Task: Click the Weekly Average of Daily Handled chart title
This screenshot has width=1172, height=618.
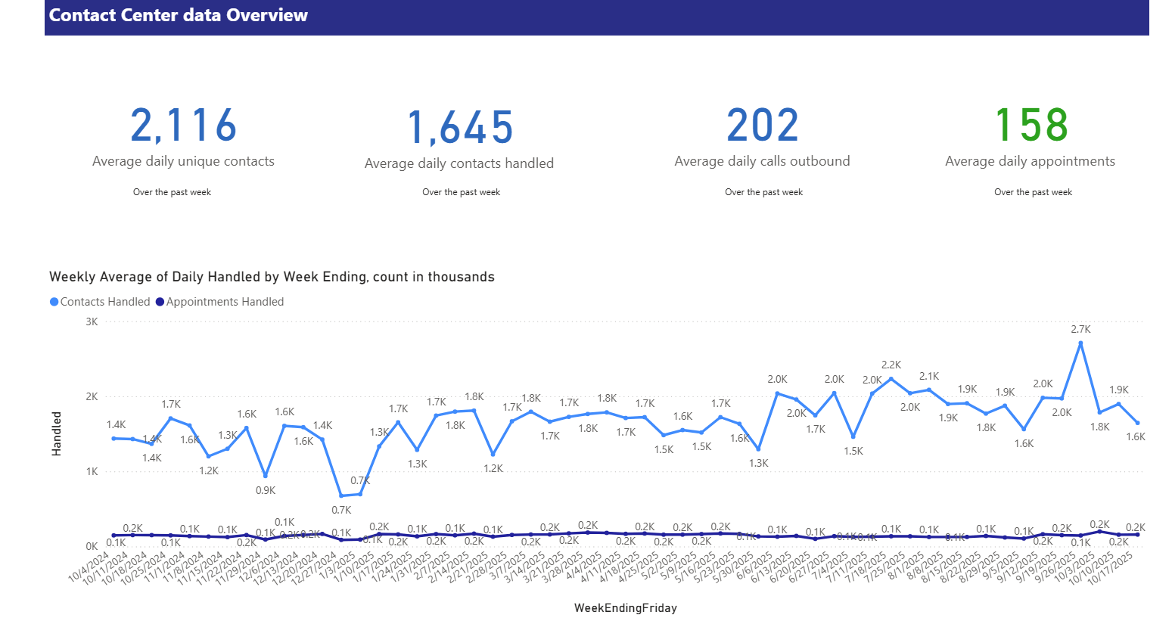Action: (272, 277)
